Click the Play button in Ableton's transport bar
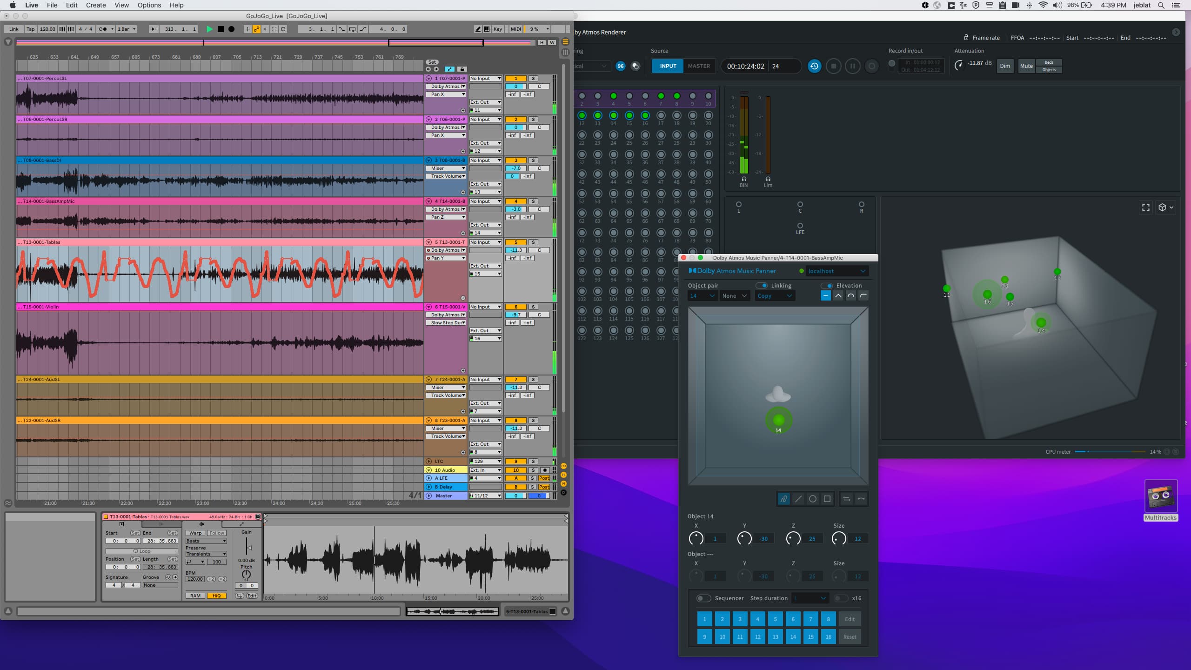 [210, 29]
